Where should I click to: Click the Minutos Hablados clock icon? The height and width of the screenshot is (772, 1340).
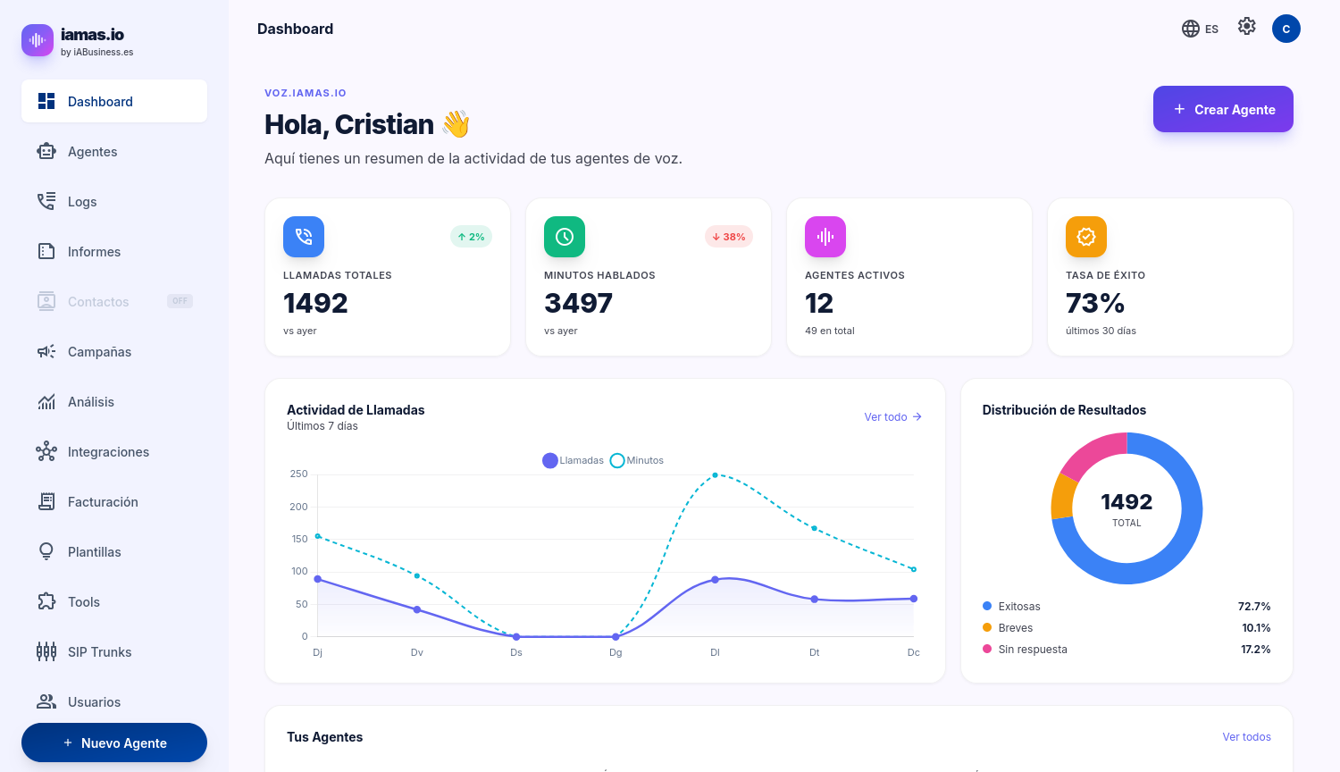(x=565, y=237)
